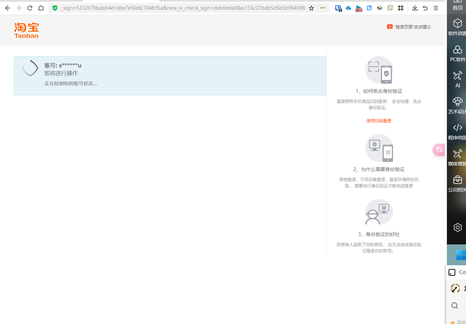The height and width of the screenshot is (324, 466).
Task: Open the four-squares extensions grid
Action: (x=401, y=8)
